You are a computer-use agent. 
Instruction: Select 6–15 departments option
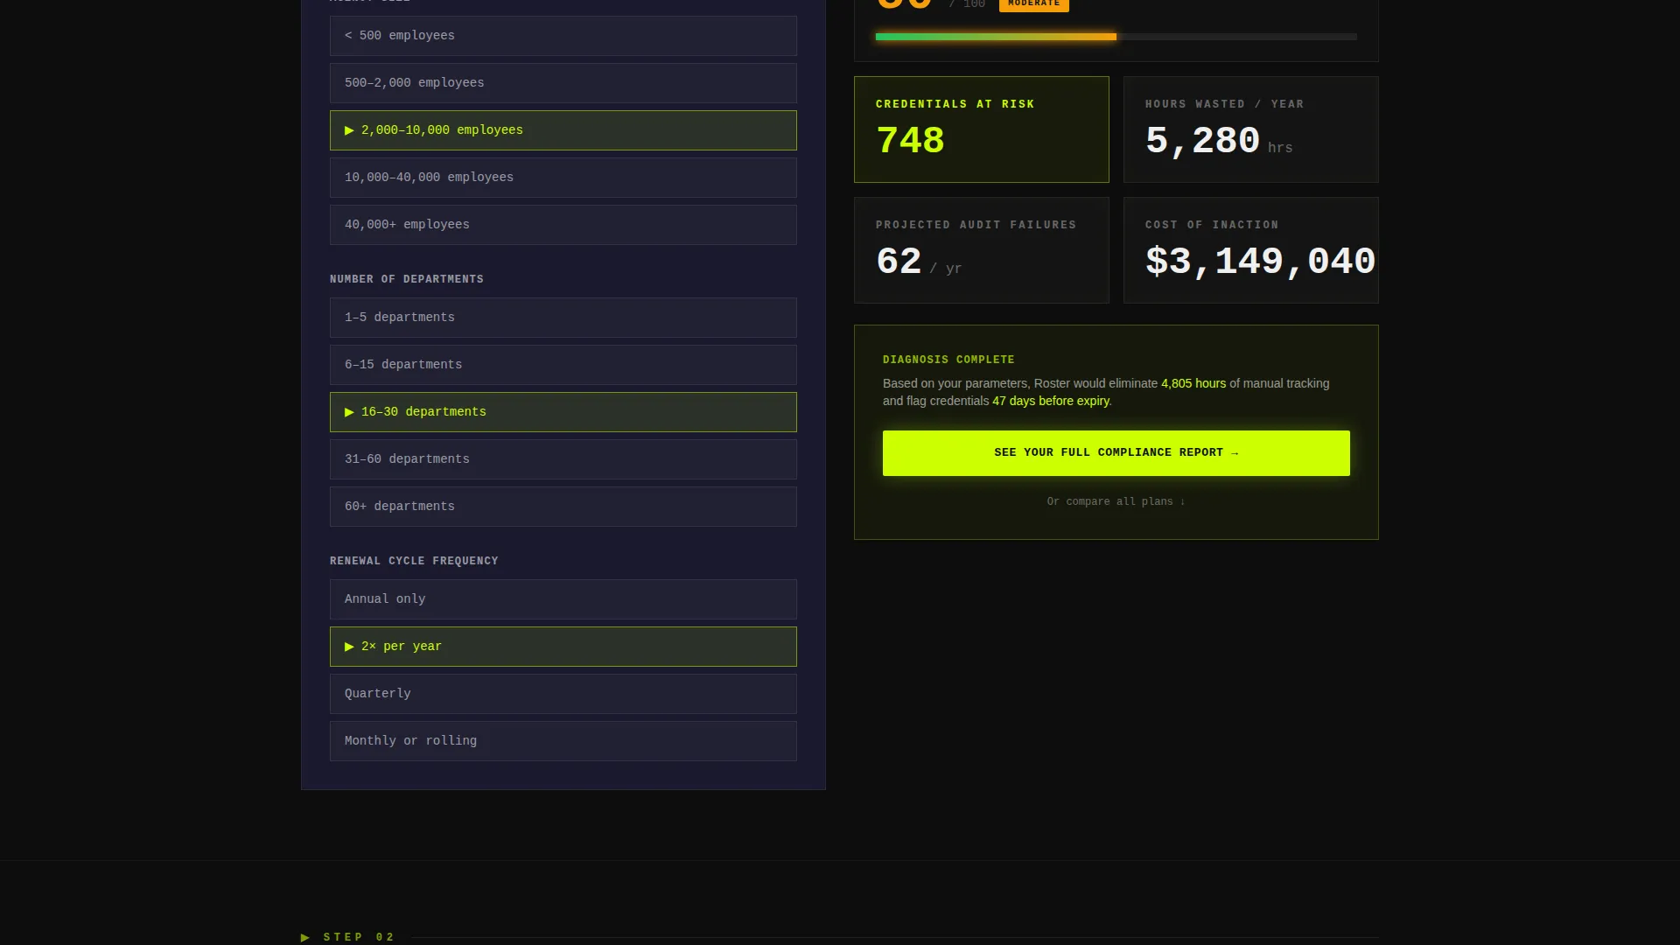[x=563, y=365]
